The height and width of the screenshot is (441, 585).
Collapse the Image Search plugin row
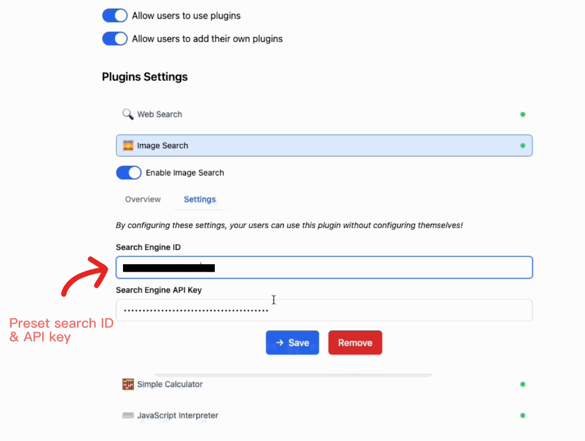coord(306,146)
